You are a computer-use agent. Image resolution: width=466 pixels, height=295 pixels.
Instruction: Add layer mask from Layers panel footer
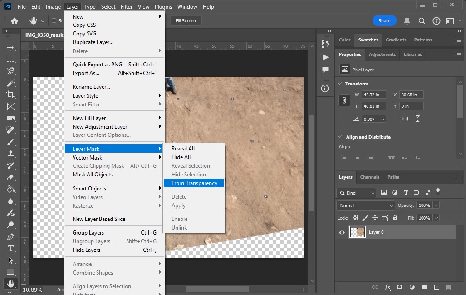(400, 287)
